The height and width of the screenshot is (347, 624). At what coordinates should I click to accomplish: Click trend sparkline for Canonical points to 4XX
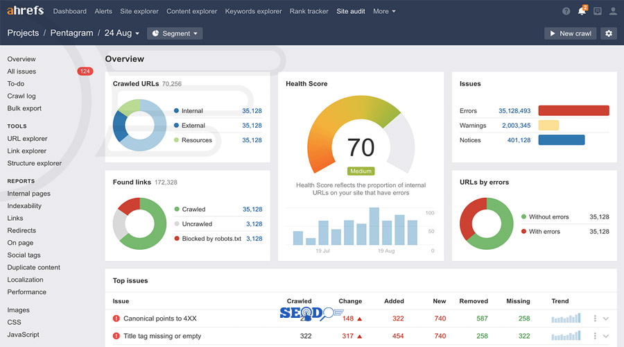tap(566, 318)
